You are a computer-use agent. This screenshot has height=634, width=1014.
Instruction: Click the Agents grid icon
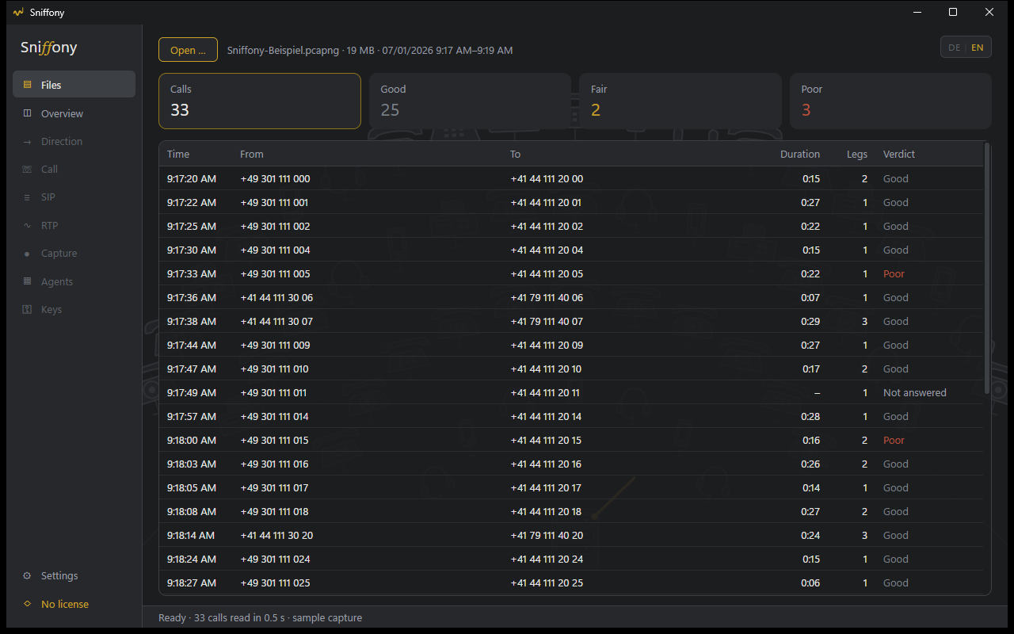coord(28,281)
